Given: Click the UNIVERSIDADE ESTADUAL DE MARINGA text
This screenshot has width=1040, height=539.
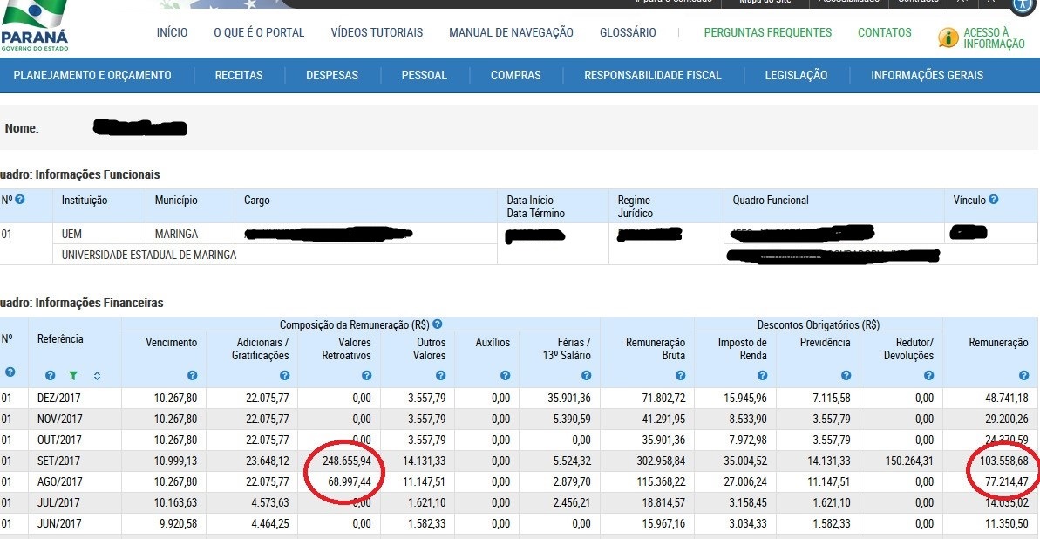Looking at the screenshot, I should coord(148,255).
